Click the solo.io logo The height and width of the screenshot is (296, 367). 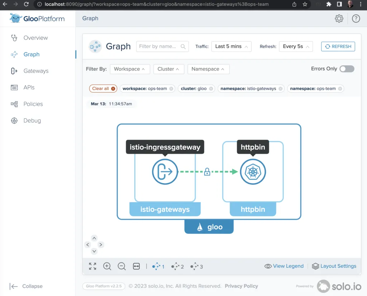tap(339, 286)
